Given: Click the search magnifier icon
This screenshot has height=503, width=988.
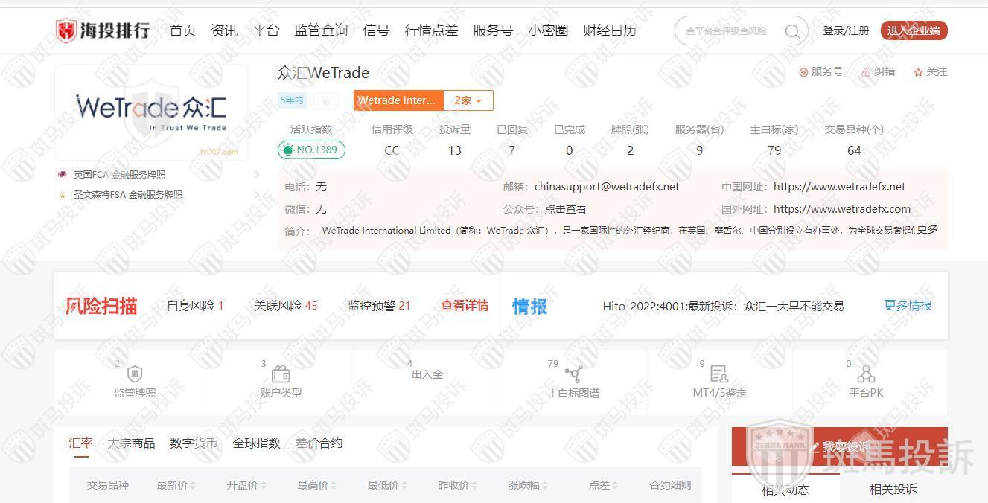Looking at the screenshot, I should click(x=792, y=31).
